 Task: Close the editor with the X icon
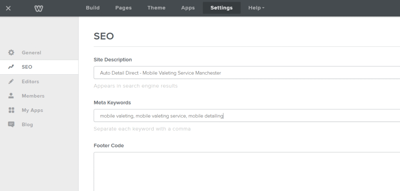(x=8, y=8)
